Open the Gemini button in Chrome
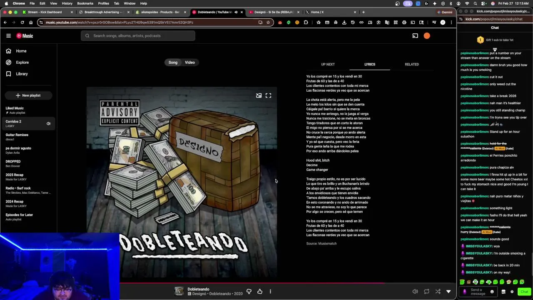The height and width of the screenshot is (300, 533). pyautogui.click(x=445, y=12)
